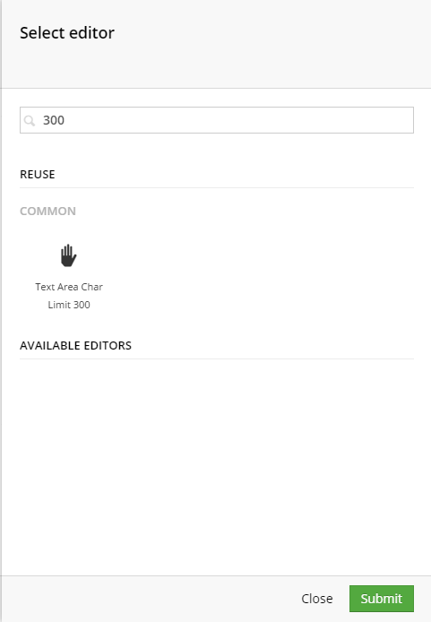Click the magnifier icon in the search box
431x622 pixels.
(30, 120)
